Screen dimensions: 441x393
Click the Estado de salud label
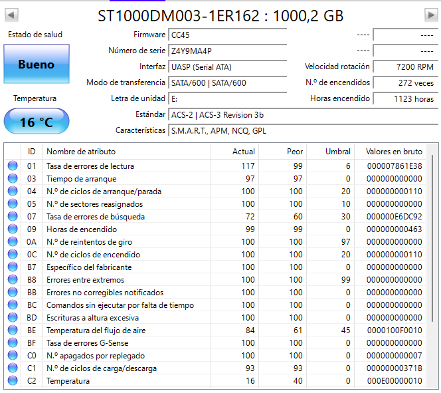[35, 35]
